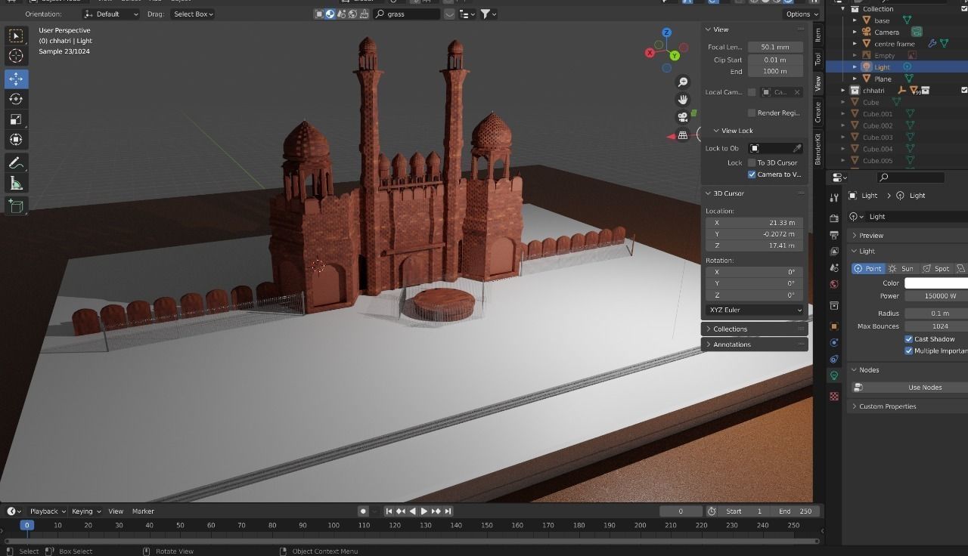The width and height of the screenshot is (968, 556).
Task: Enable the Render Region checkbox
Action: pos(752,113)
